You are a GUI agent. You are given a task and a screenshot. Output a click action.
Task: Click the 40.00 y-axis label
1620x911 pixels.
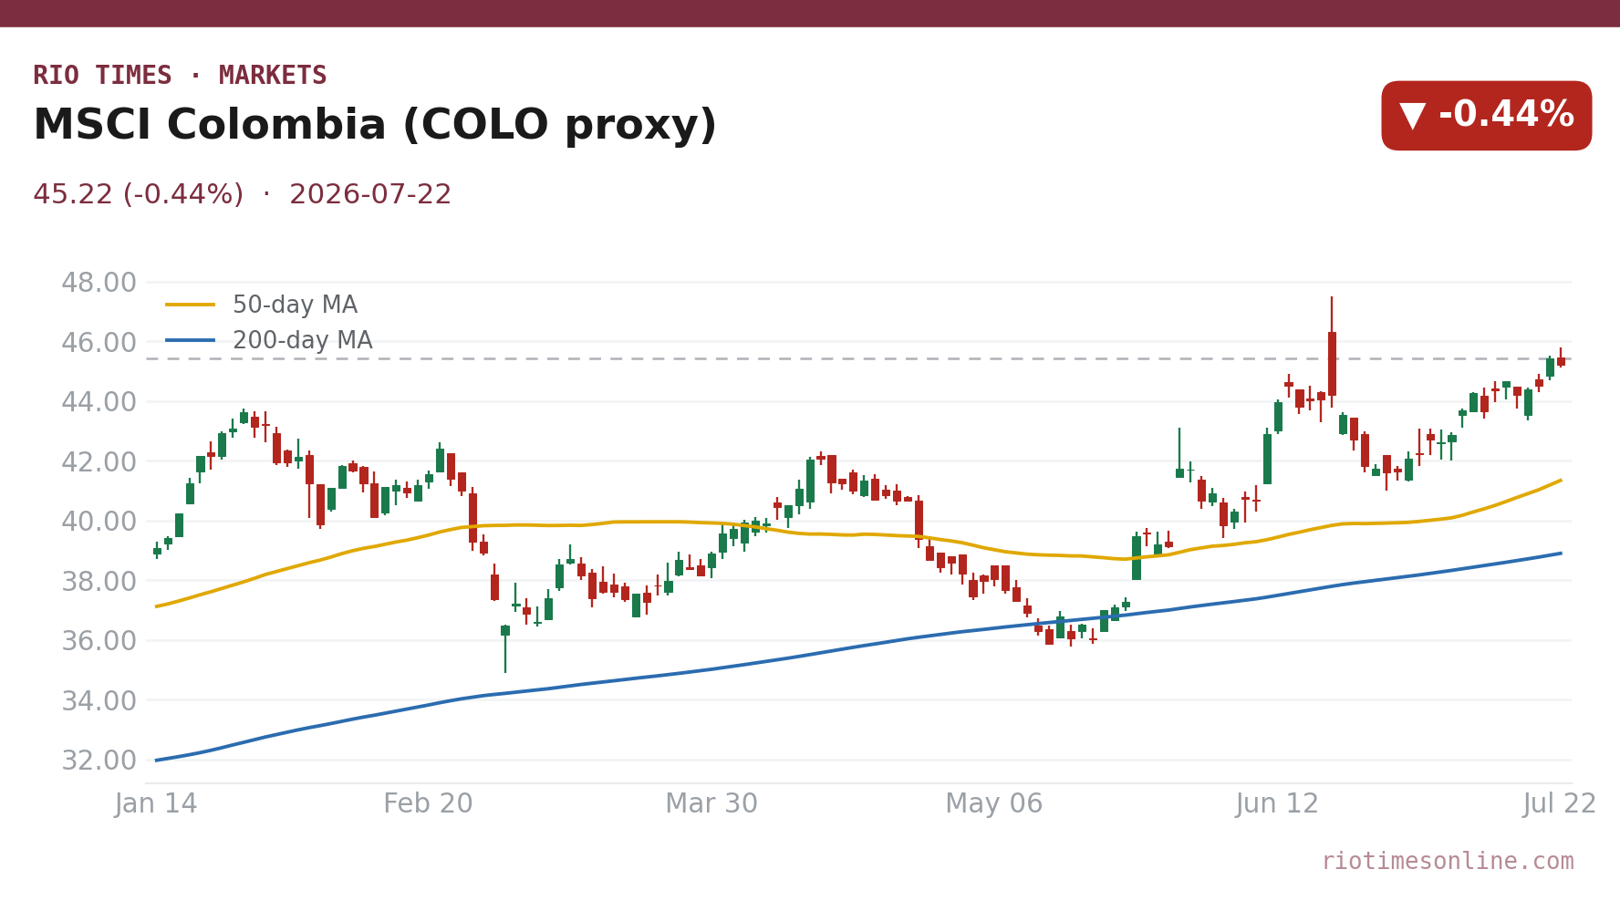point(99,522)
